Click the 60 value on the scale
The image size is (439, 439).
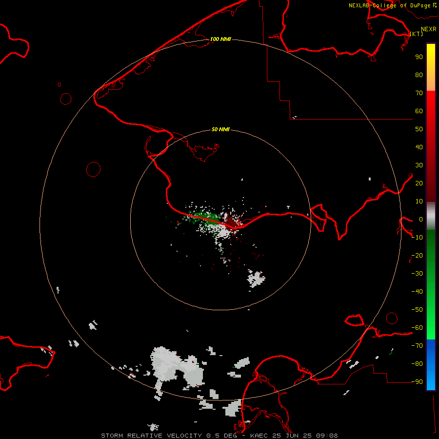(419, 111)
